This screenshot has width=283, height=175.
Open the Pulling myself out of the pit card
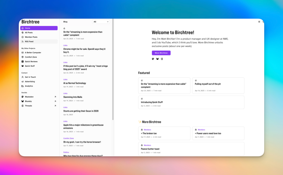pos(218,86)
